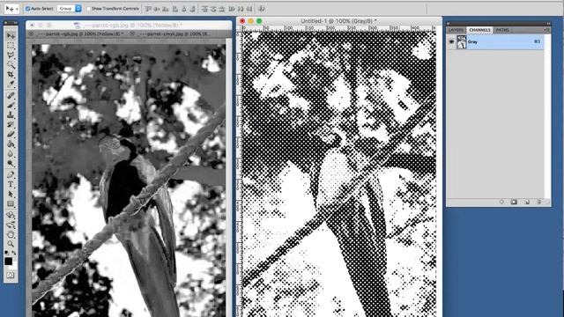This screenshot has height=317, width=564.
Task: Select the Quick Selection tool
Action: 11,64
